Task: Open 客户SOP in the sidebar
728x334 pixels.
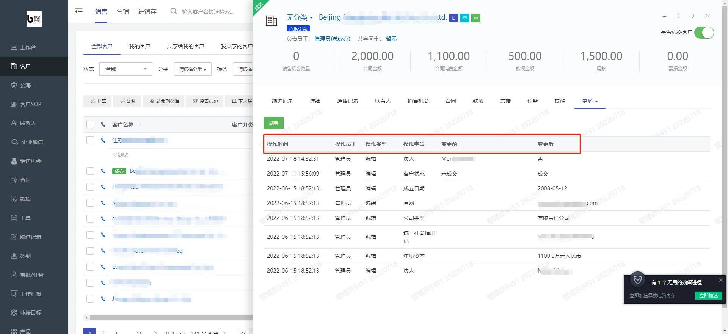Action: pyautogui.click(x=34, y=104)
